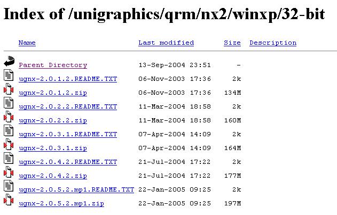The height and width of the screenshot is (215, 337).
Task: Click the zip archive icon beside ugnx-2.0.2.2.zip
Action: [x=9, y=117]
